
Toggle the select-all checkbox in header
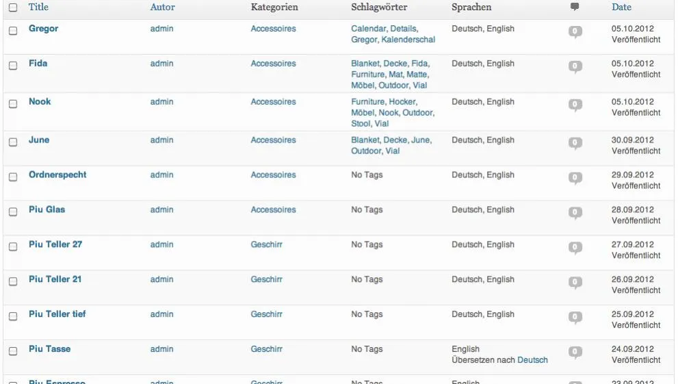pos(14,8)
